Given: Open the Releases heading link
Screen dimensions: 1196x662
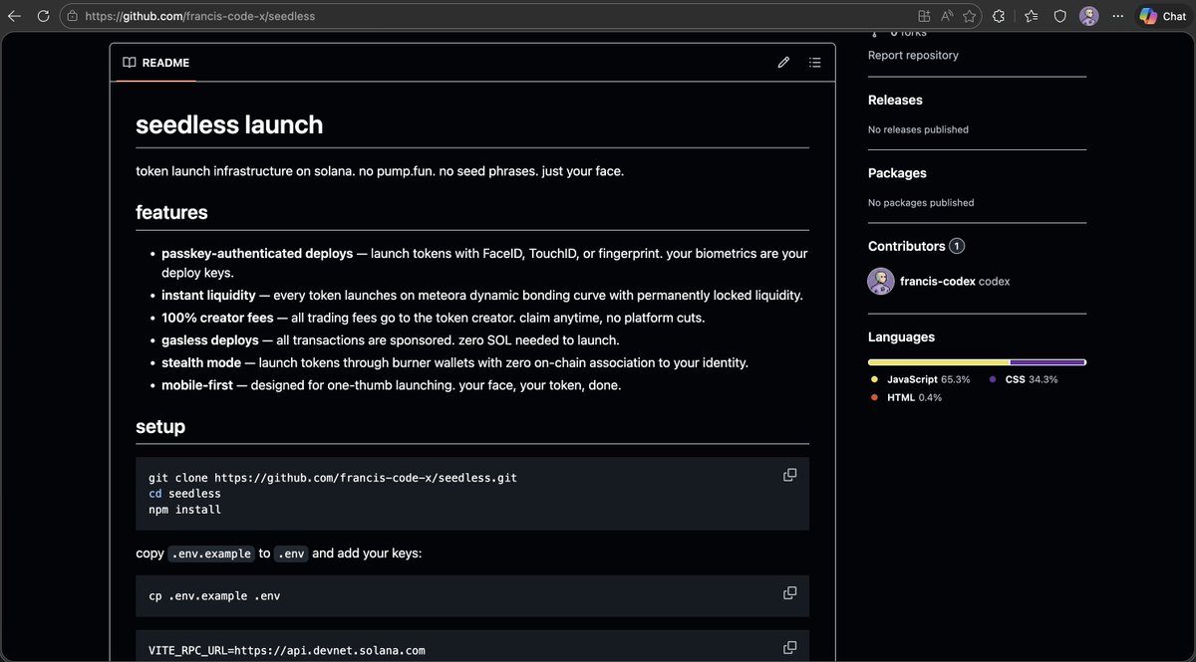Looking at the screenshot, I should click(x=895, y=101).
